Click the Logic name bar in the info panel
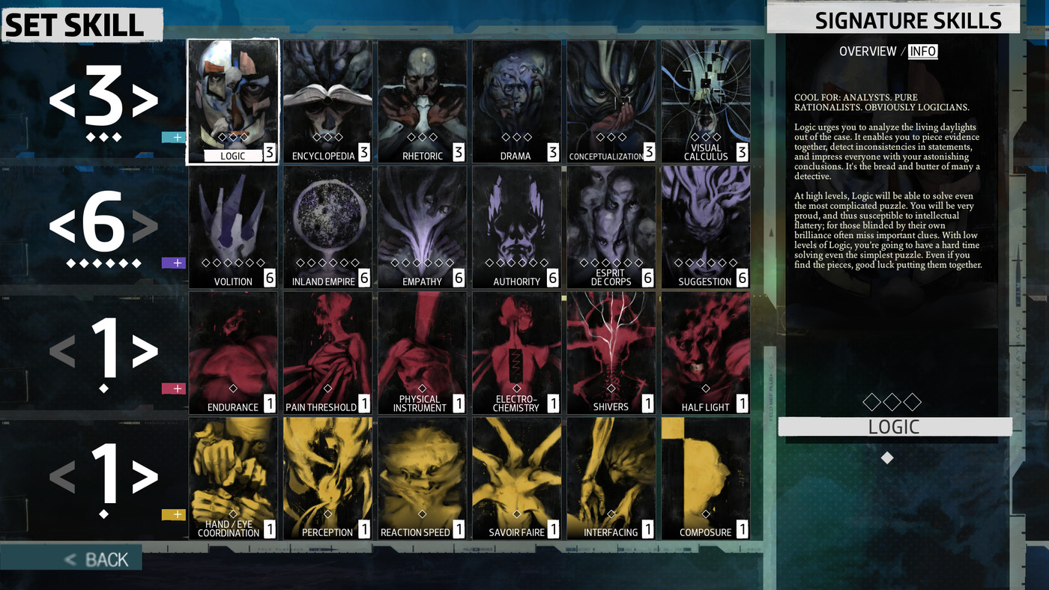This screenshot has width=1049, height=590. 895,427
